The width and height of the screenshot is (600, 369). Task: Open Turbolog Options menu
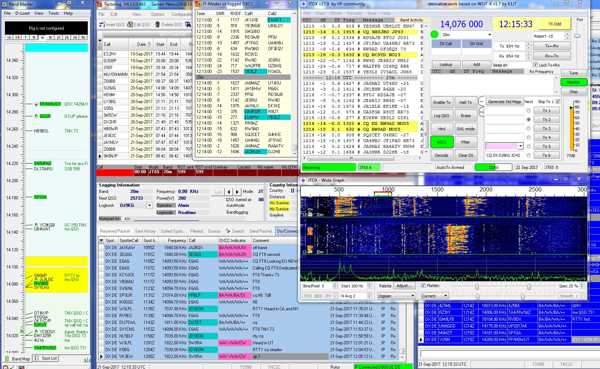pos(158,14)
